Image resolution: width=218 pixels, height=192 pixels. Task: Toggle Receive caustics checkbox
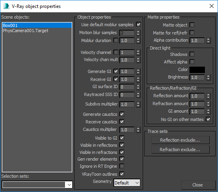pos(122,122)
